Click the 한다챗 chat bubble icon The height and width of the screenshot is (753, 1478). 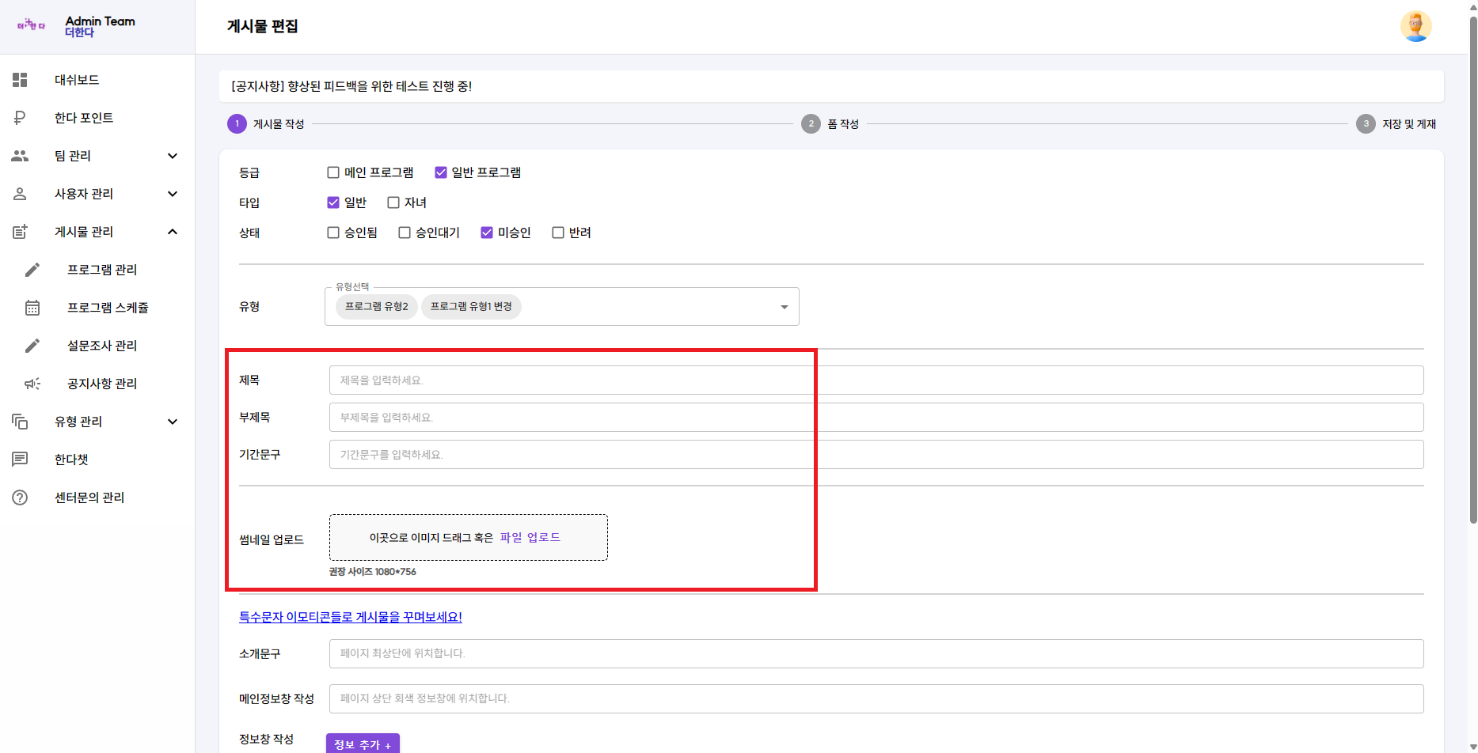point(20,460)
